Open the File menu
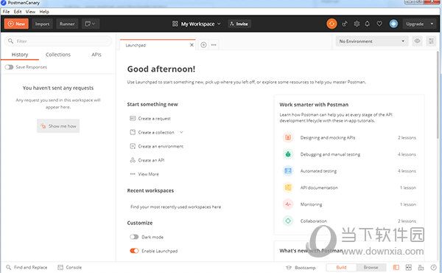The image size is (442, 273). pyautogui.click(x=6, y=12)
